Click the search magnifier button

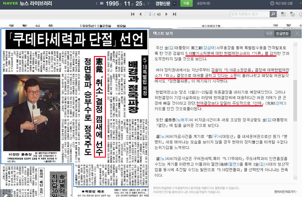[x=273, y=14]
